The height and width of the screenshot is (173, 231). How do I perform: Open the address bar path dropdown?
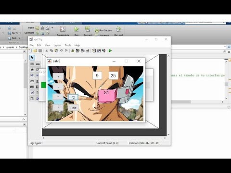coord(225,47)
